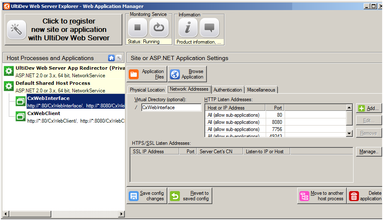Image resolution: width=383 pixels, height=220 pixels.
Task: Select Default Shared Host Process item
Action: 64,86
